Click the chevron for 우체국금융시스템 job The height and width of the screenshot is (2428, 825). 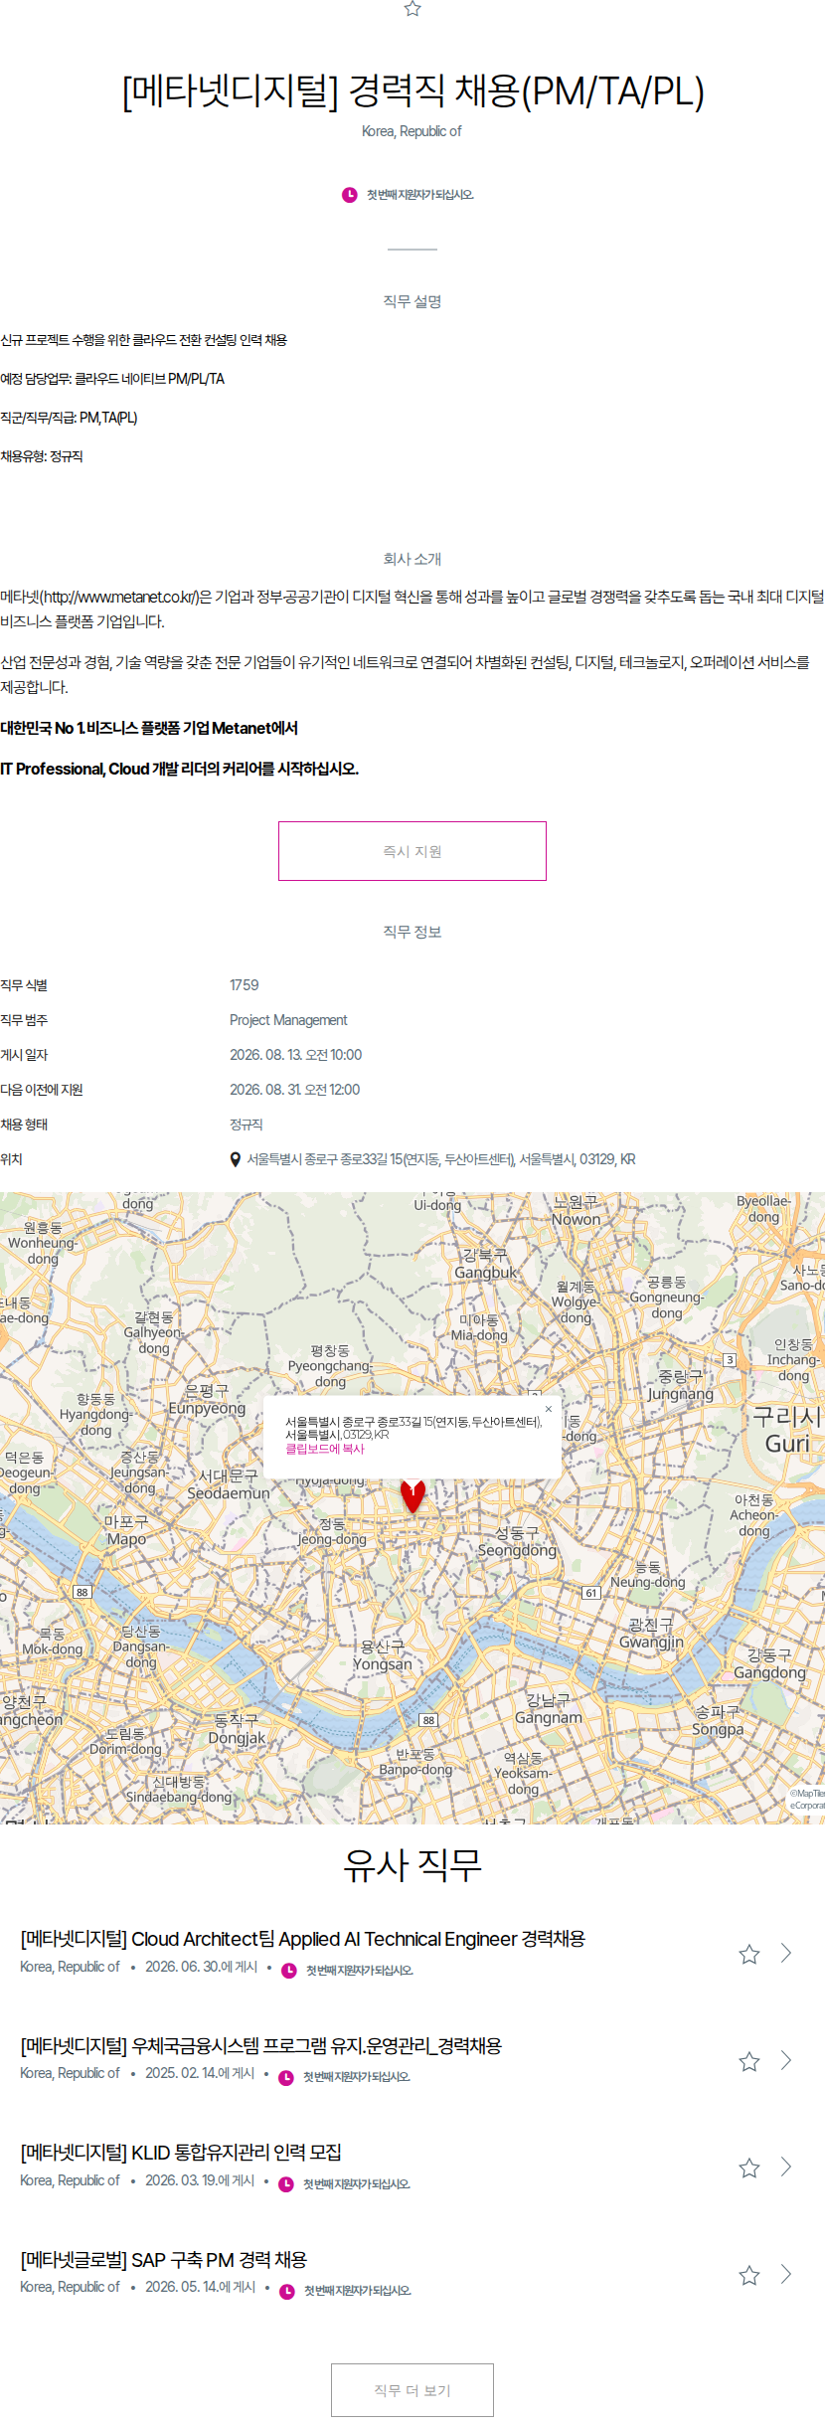[786, 2060]
